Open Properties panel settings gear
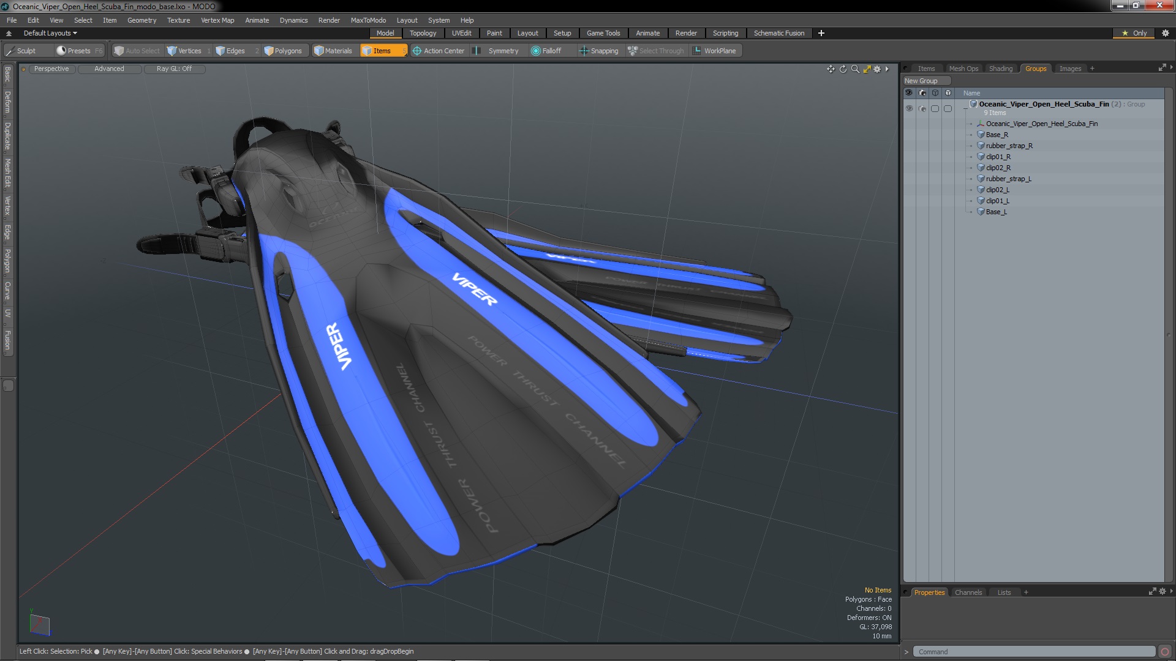Screen dimensions: 1176x661 coord(1163,591)
